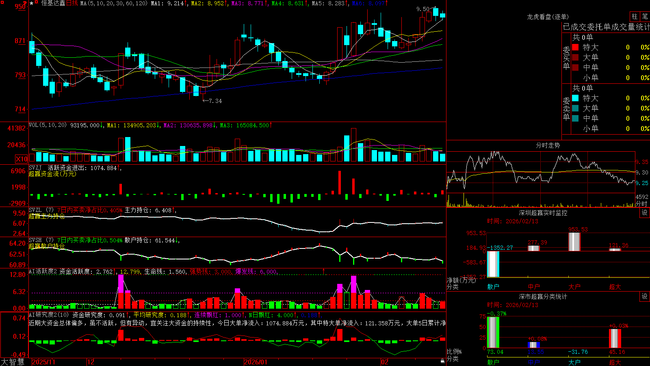The height and width of the screenshot is (366, 650).
Task: Click the dark red 大单 buy swatch
Action: (x=575, y=57)
